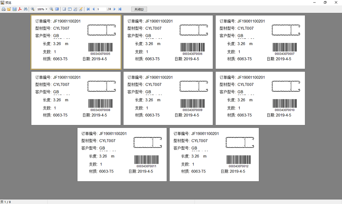
Task: Click the Print icon in the toolbar
Action: (x=3, y=9)
